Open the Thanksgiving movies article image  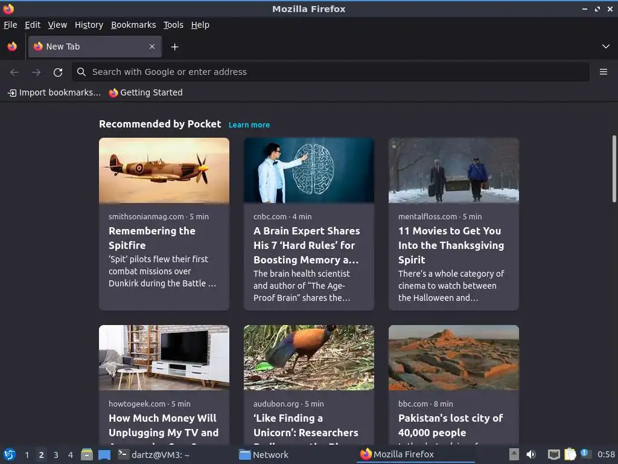click(454, 170)
